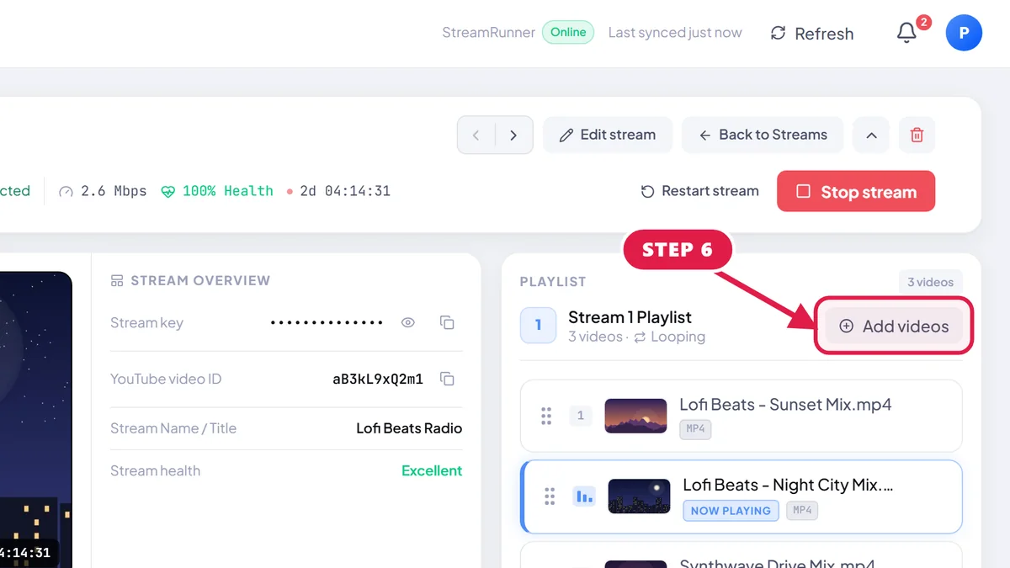
Task: Click the NOW PLAYING badge
Action: 731,510
